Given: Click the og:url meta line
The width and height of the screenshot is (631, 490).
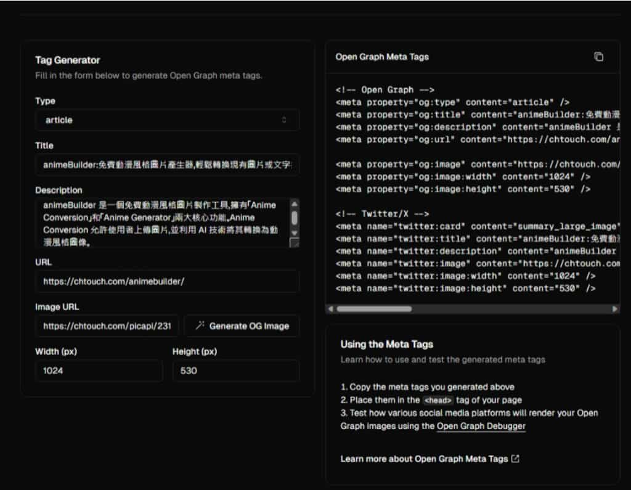Looking at the screenshot, I should click(478, 140).
